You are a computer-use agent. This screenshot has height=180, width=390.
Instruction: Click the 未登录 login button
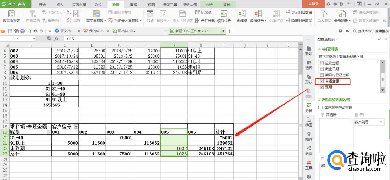coord(313,4)
